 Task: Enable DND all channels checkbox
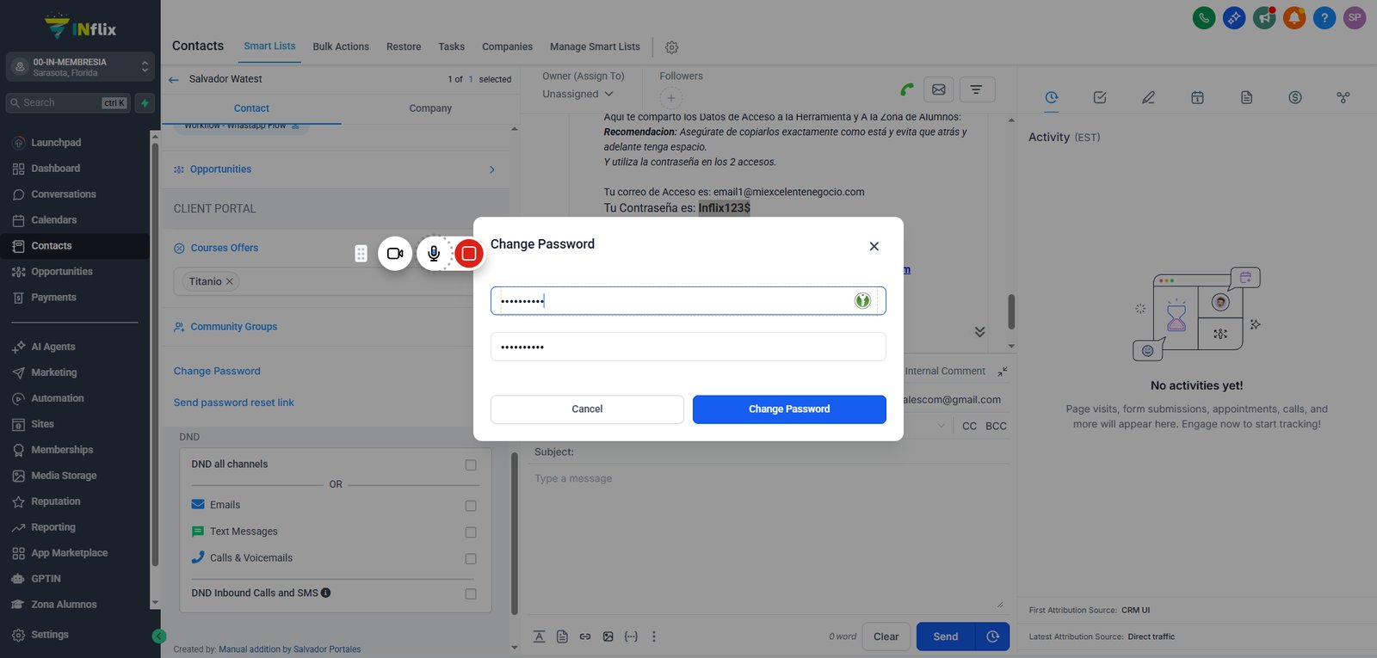tap(471, 465)
